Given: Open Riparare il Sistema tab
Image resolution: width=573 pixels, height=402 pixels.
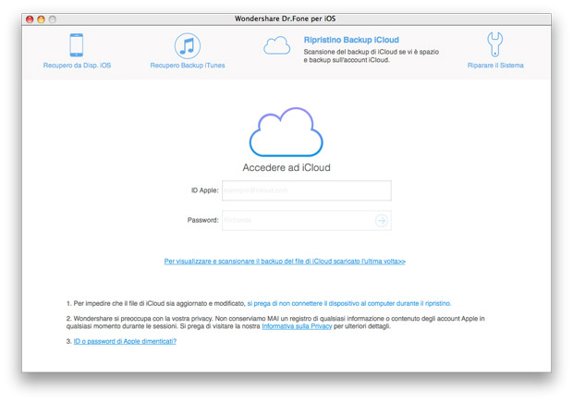Looking at the screenshot, I should [495, 66].
